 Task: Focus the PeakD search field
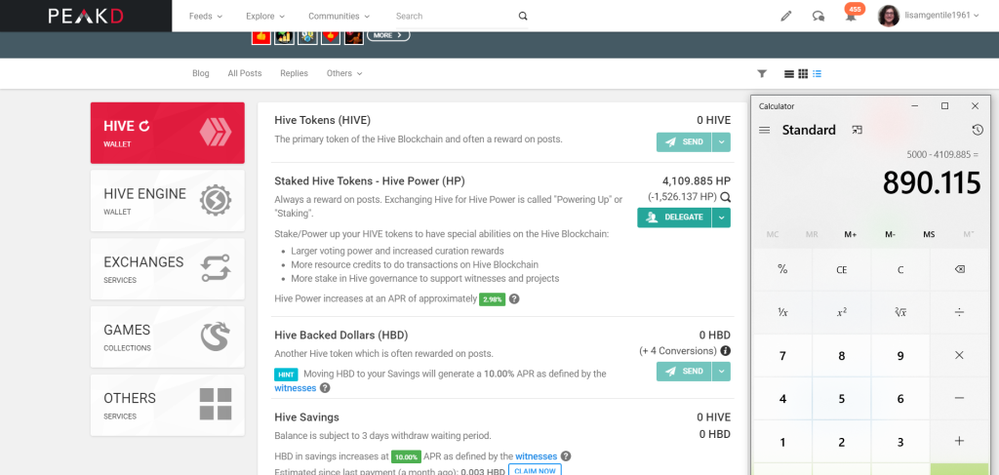456,16
